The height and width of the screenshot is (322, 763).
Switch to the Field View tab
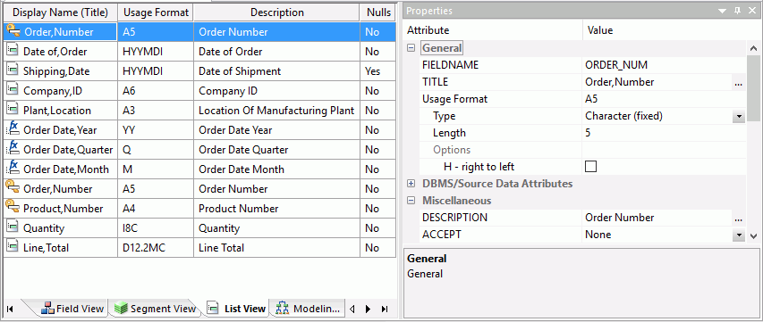click(x=73, y=309)
